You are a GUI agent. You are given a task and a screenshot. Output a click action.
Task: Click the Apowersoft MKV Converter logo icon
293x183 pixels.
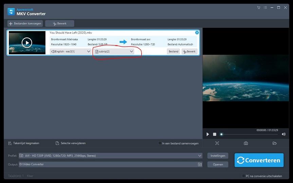(x=11, y=12)
